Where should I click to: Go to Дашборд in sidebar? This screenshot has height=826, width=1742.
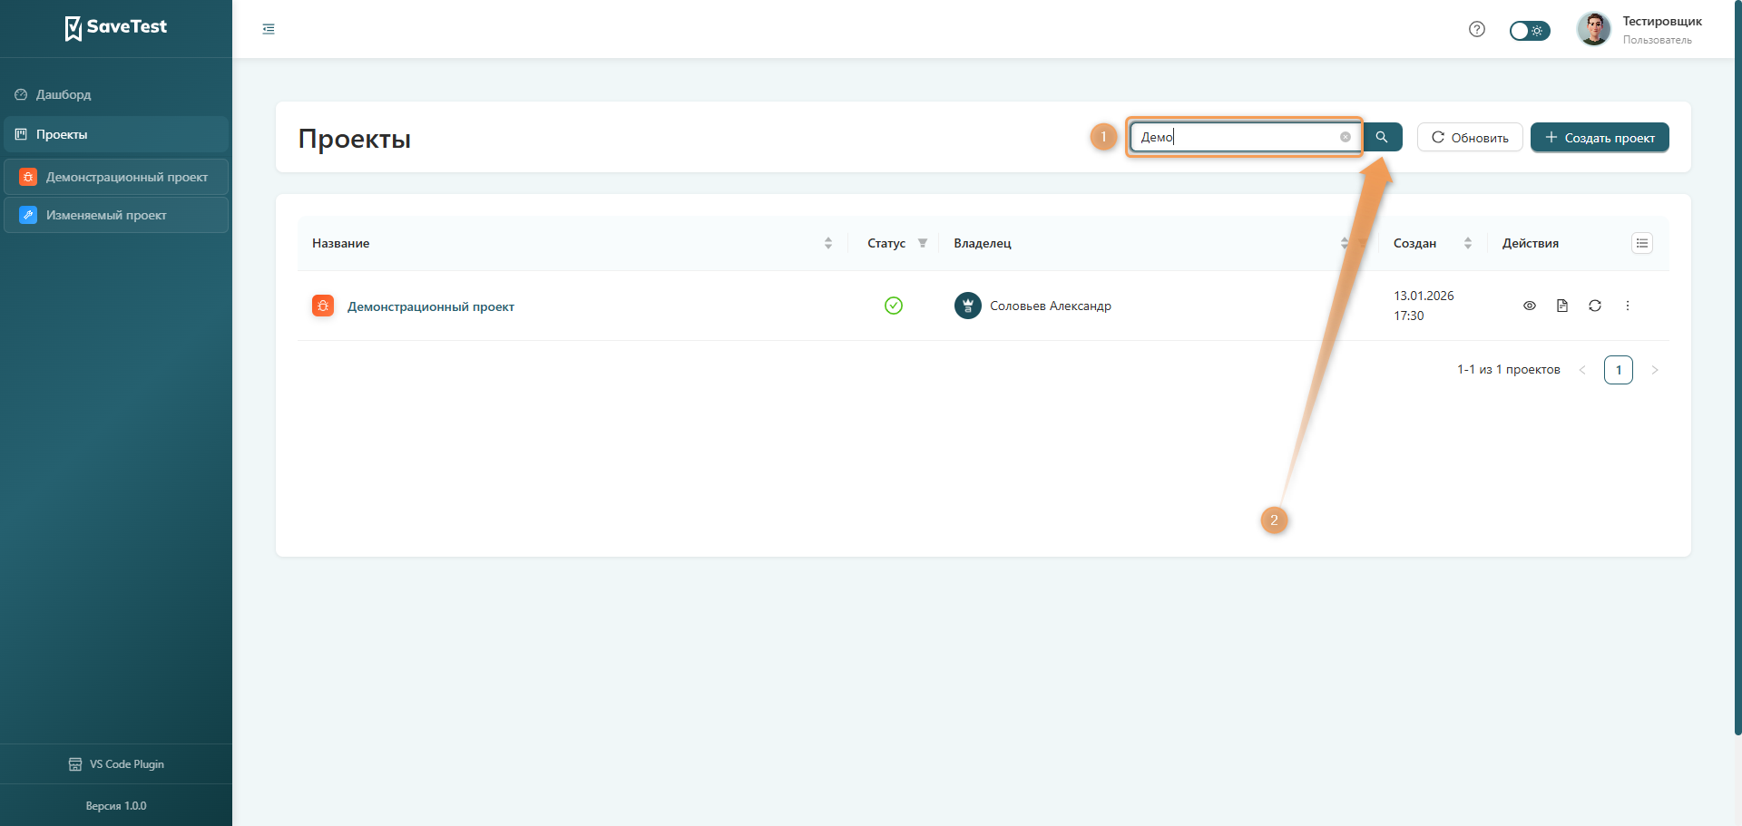[x=64, y=94]
